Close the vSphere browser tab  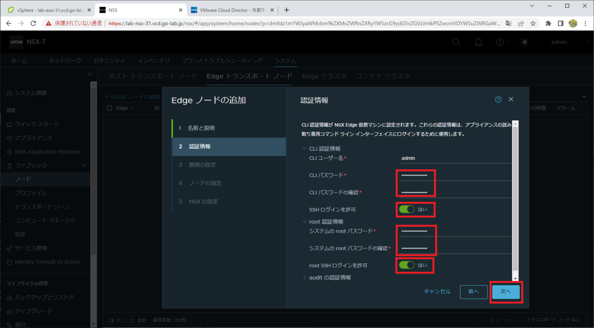pos(89,10)
